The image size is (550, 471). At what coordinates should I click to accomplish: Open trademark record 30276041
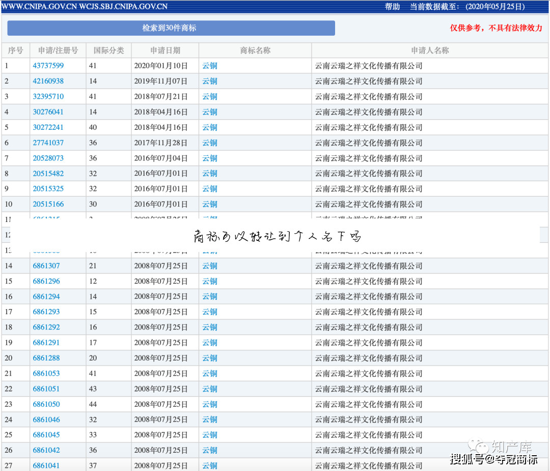click(x=48, y=112)
